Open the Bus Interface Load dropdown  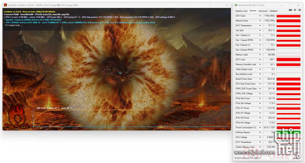coord(260,74)
